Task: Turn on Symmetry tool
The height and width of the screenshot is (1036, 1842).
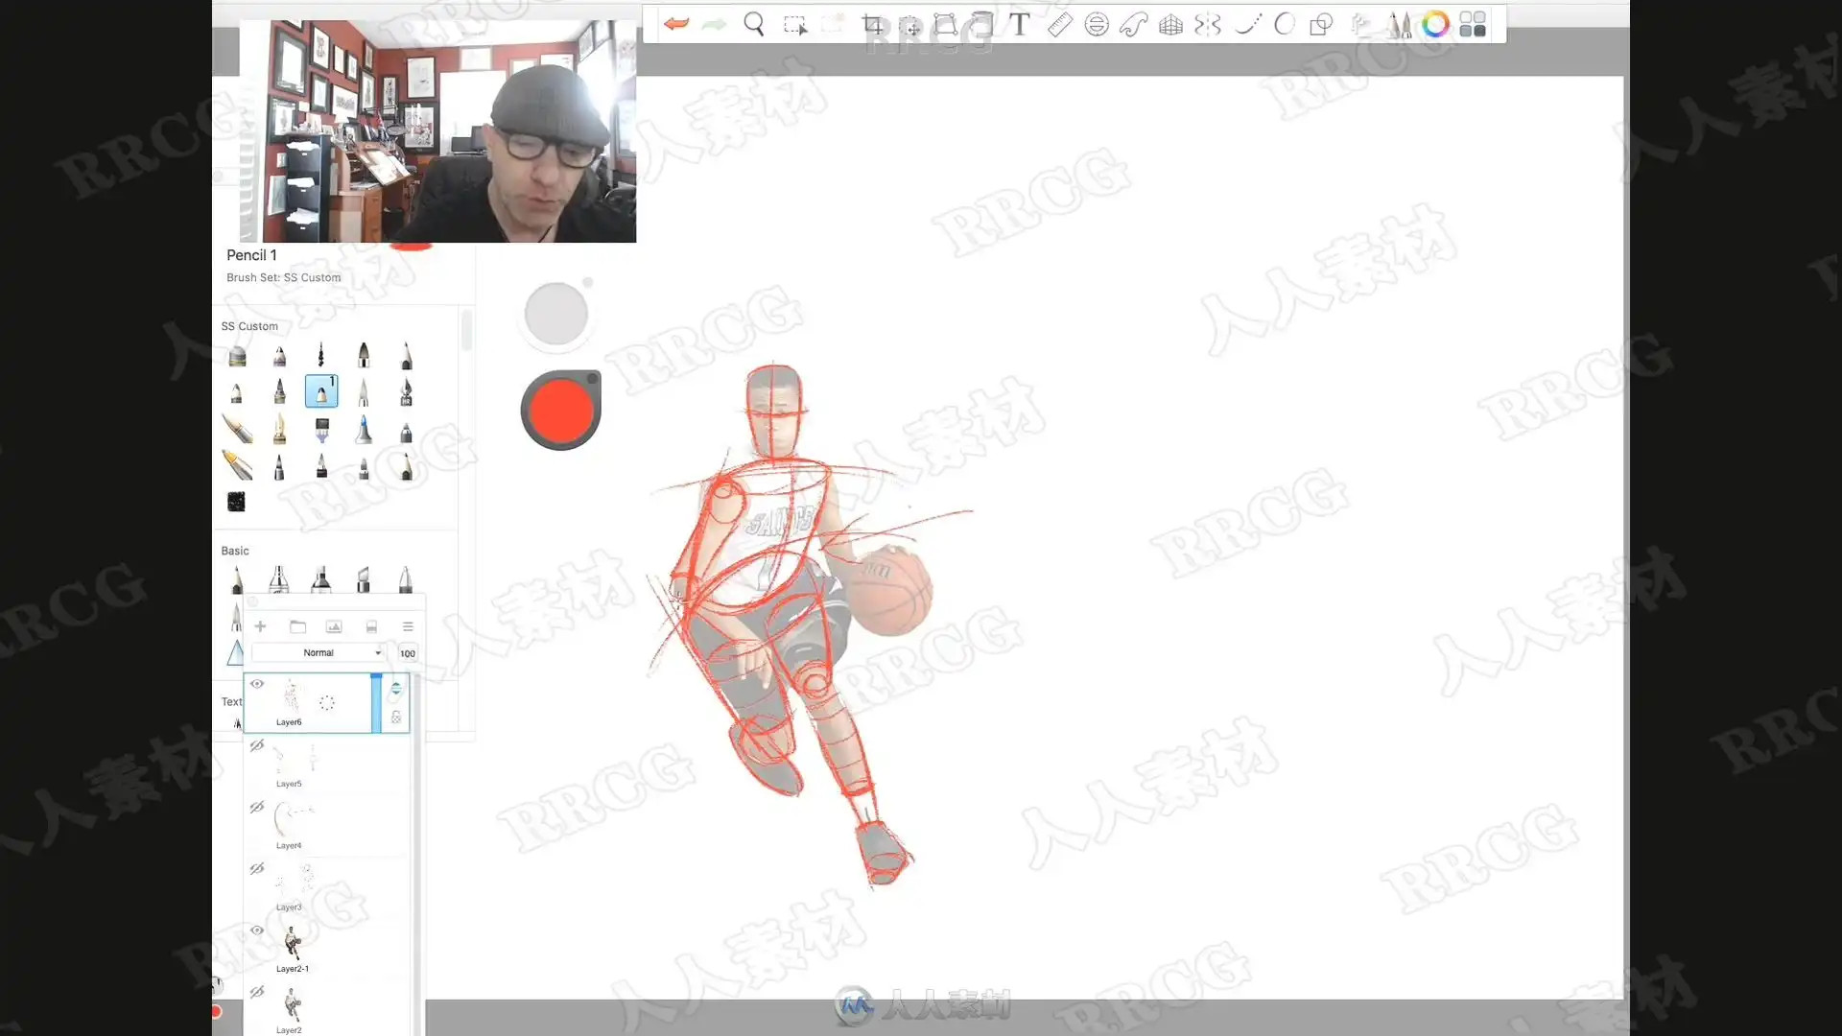Action: point(1208,25)
